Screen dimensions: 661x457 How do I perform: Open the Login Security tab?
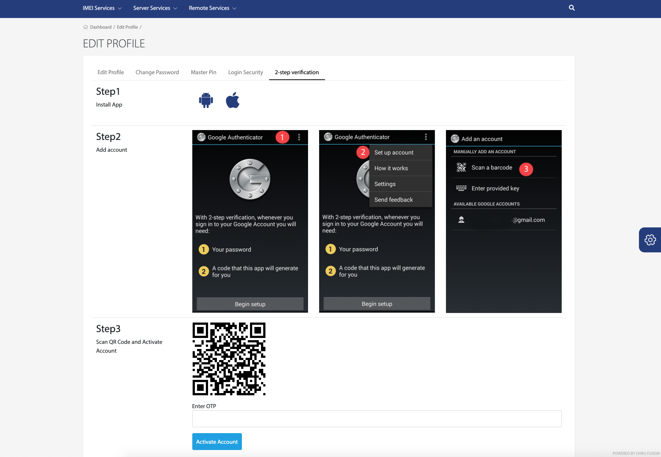[x=245, y=72]
